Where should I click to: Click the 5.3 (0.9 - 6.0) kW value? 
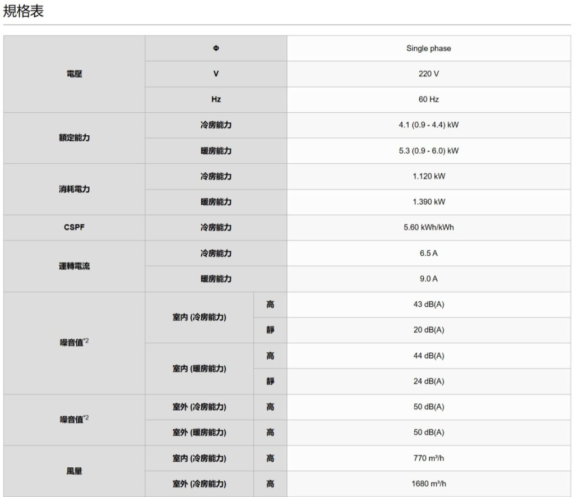(428, 151)
